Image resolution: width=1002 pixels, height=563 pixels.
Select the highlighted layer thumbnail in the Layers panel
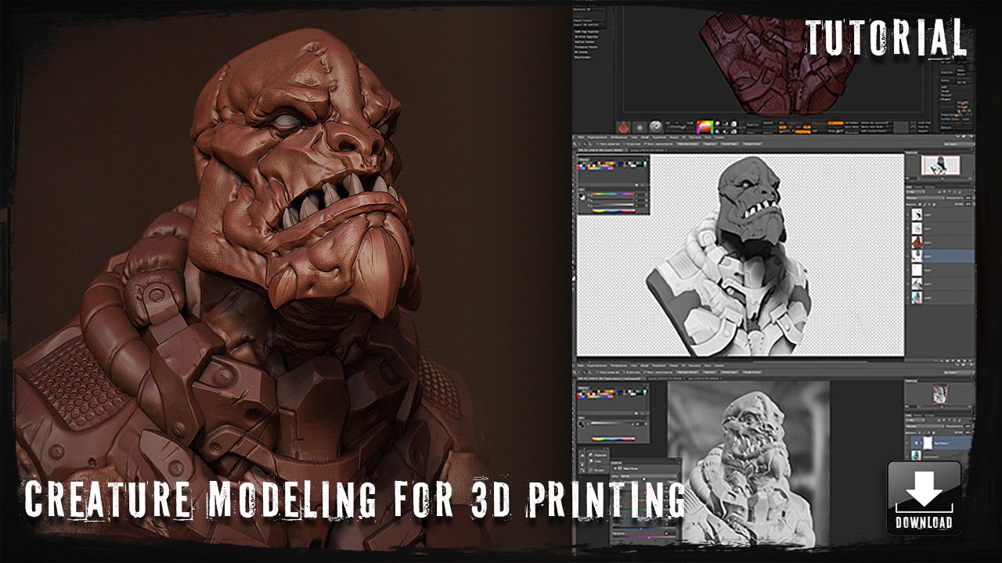[916, 255]
